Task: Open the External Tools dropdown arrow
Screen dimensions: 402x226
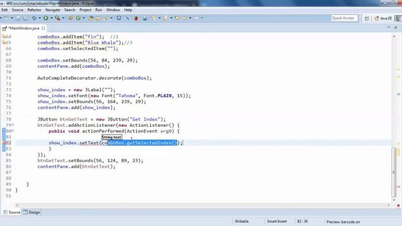Action: tap(63, 18)
